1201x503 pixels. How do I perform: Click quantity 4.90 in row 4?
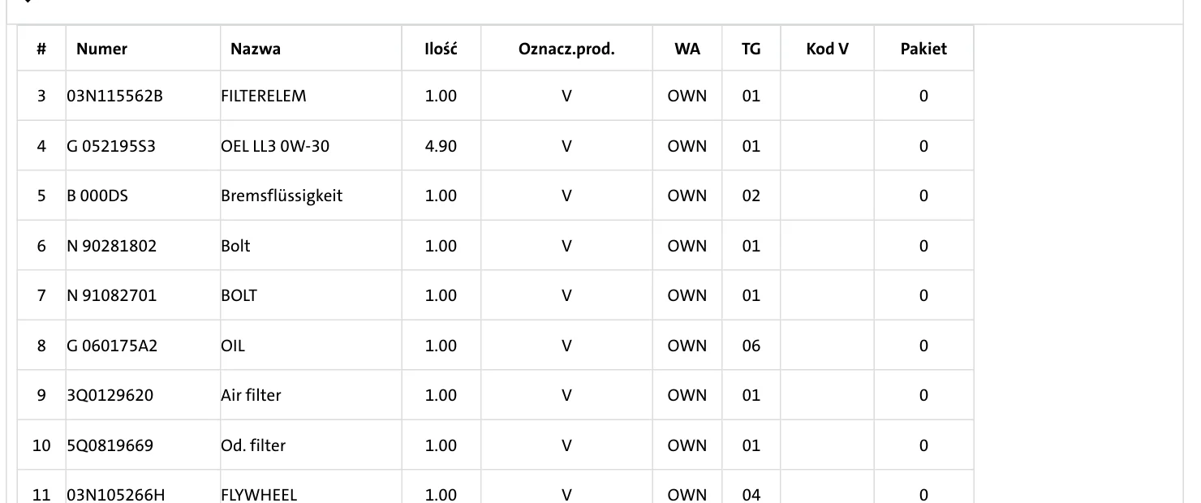[441, 147]
